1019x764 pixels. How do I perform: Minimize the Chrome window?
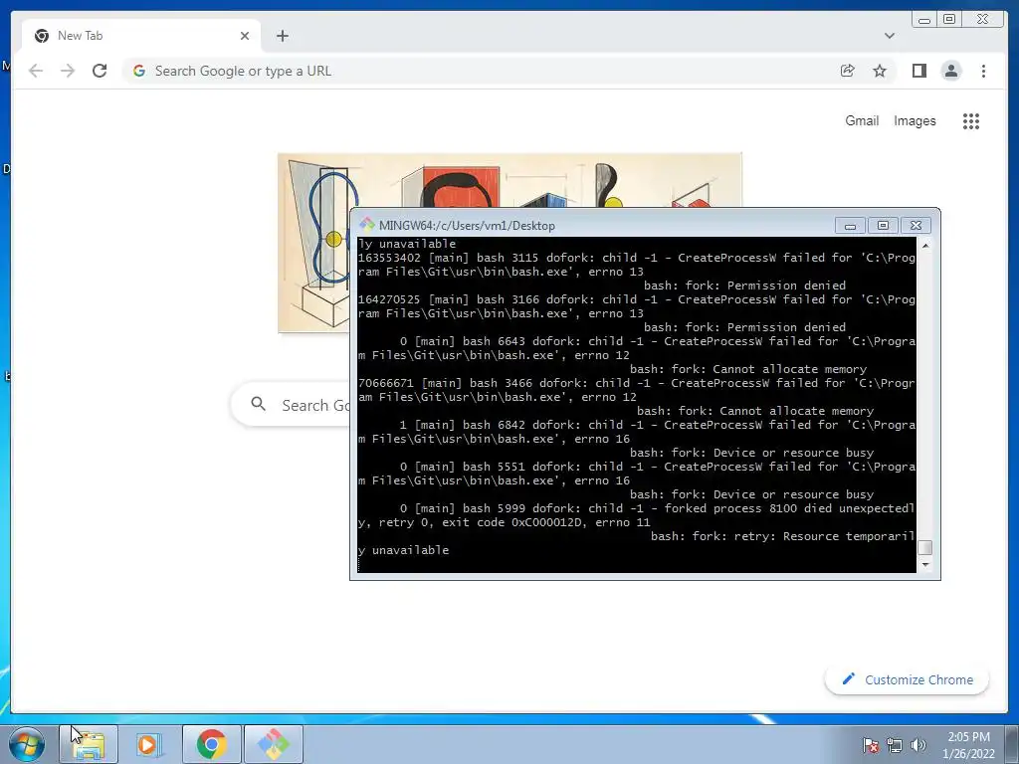click(924, 20)
